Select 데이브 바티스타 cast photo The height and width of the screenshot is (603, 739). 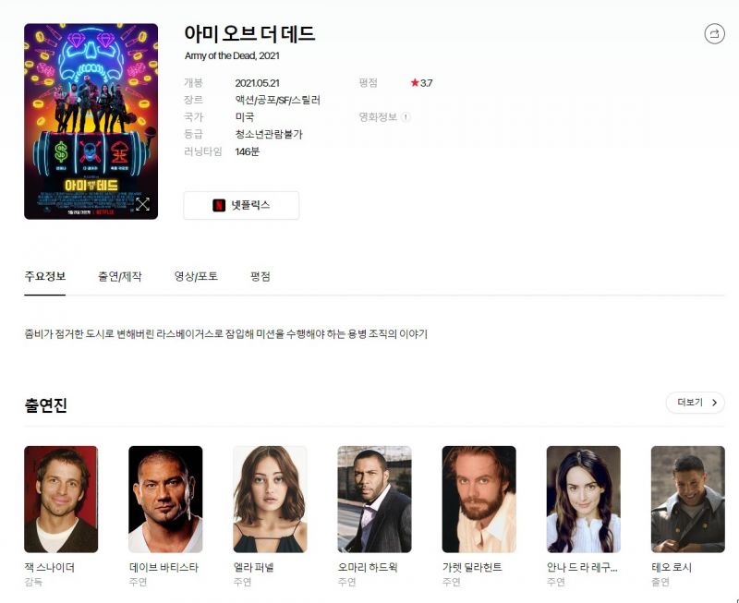click(x=165, y=499)
